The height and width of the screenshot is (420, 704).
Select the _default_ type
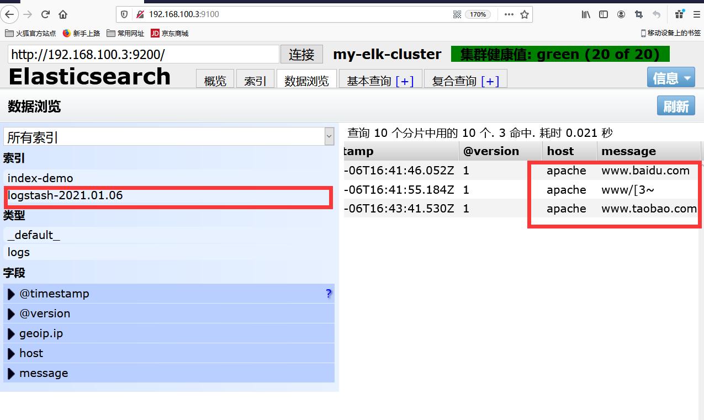(168, 235)
